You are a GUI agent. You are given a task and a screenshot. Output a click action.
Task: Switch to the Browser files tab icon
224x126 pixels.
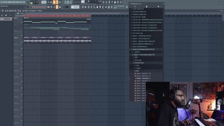147,6
